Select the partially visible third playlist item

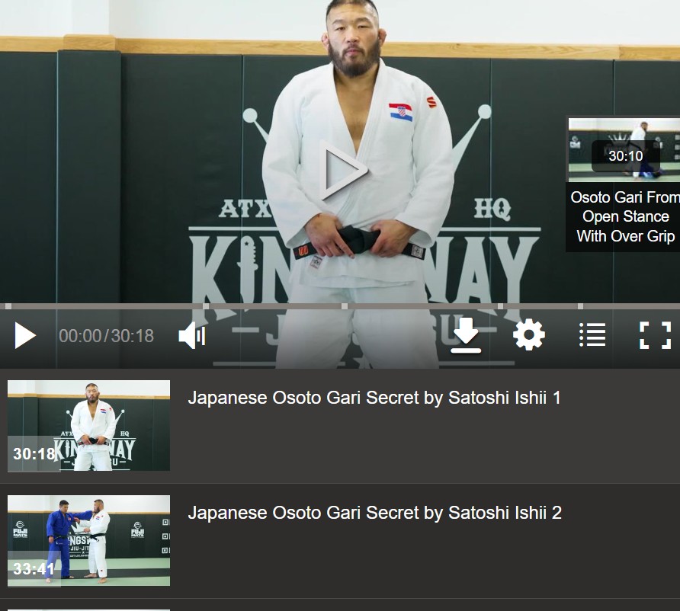(x=340, y=607)
